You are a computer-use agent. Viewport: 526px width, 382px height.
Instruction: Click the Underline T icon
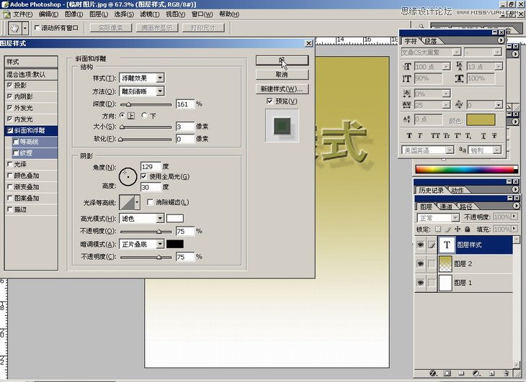[483, 135]
